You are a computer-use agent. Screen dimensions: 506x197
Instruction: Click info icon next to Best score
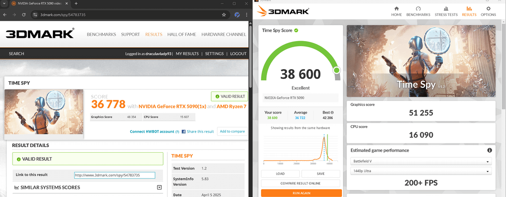(x=332, y=113)
